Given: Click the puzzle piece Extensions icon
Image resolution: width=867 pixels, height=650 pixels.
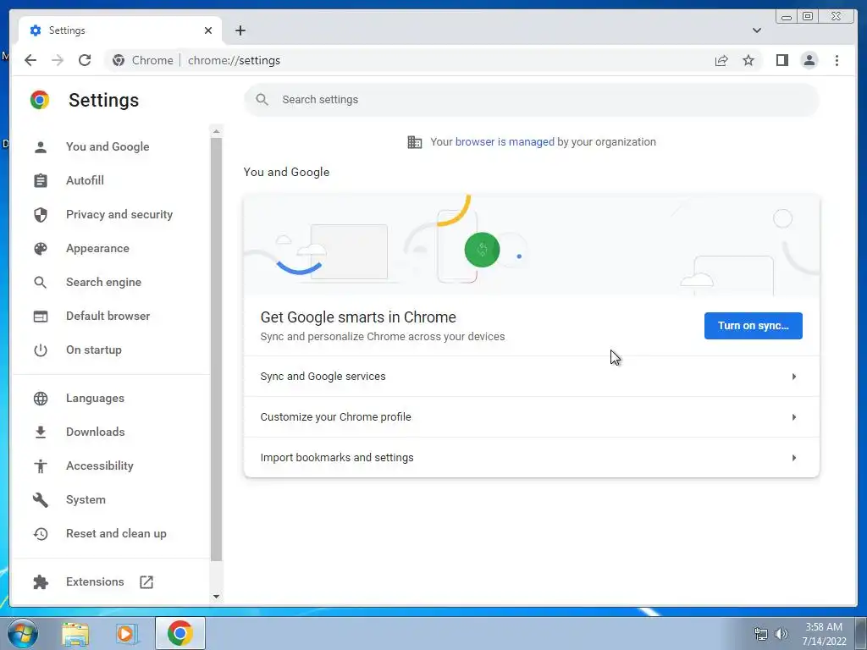Looking at the screenshot, I should click(41, 582).
